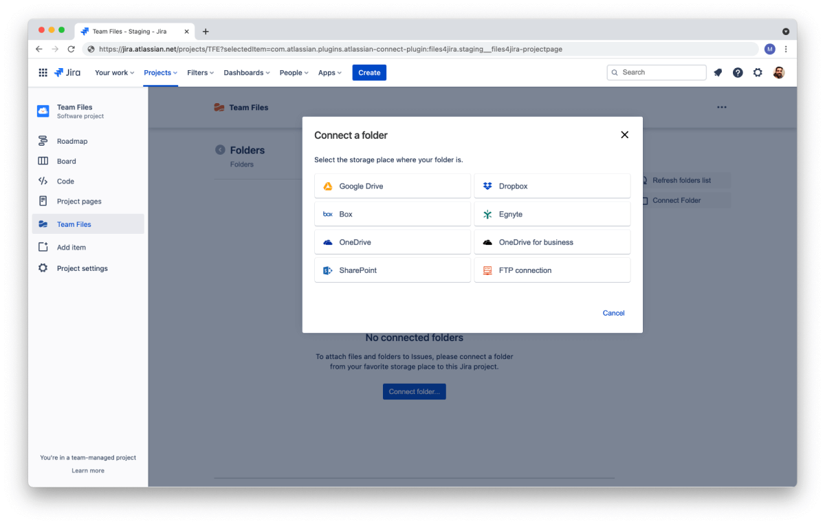
Task: Click the Dropbox icon
Action: point(487,186)
